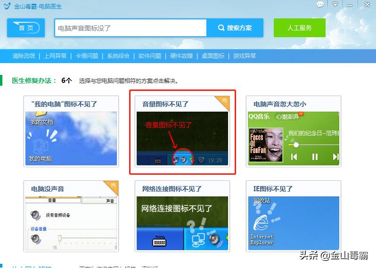Click the Internet Explorer desktop thumbnail
Image resolution: width=376 pixels, height=268 pixels.
pyautogui.click(x=294, y=223)
